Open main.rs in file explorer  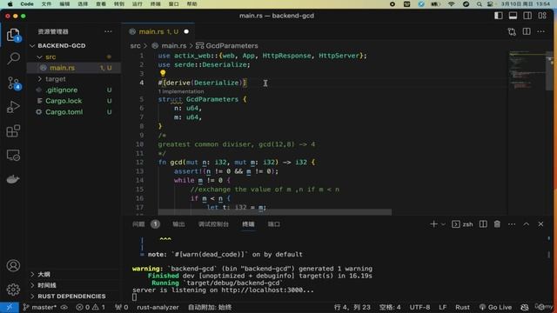click(74, 68)
